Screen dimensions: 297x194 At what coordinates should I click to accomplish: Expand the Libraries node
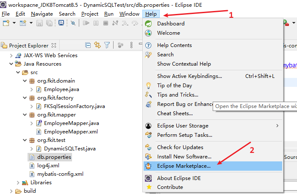coord(18,183)
